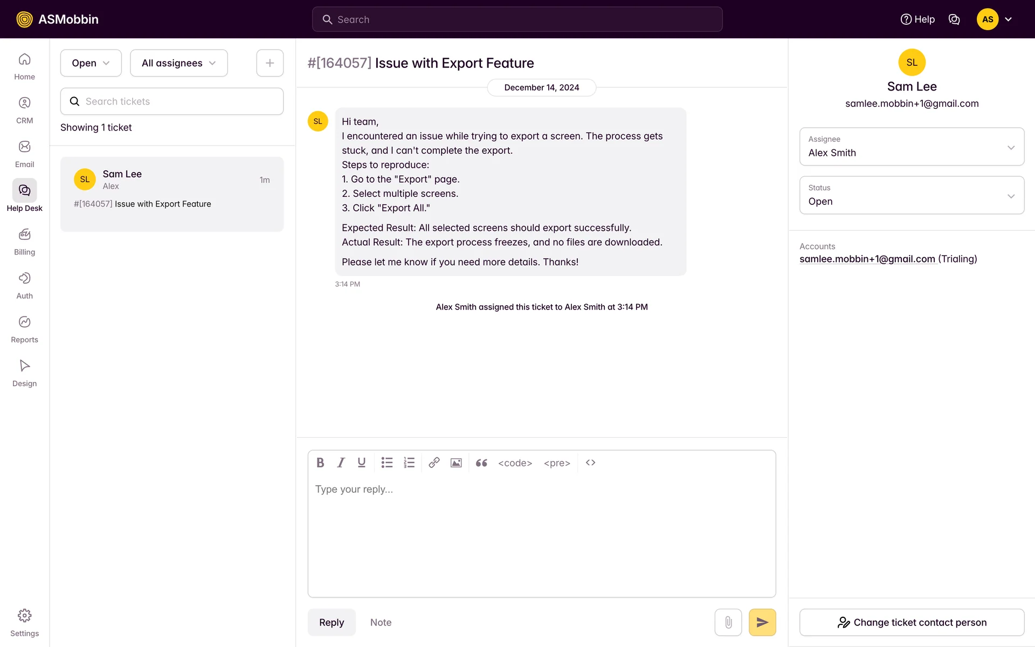Open the ticket Status dropdown
This screenshot has height=647, width=1035.
911,195
